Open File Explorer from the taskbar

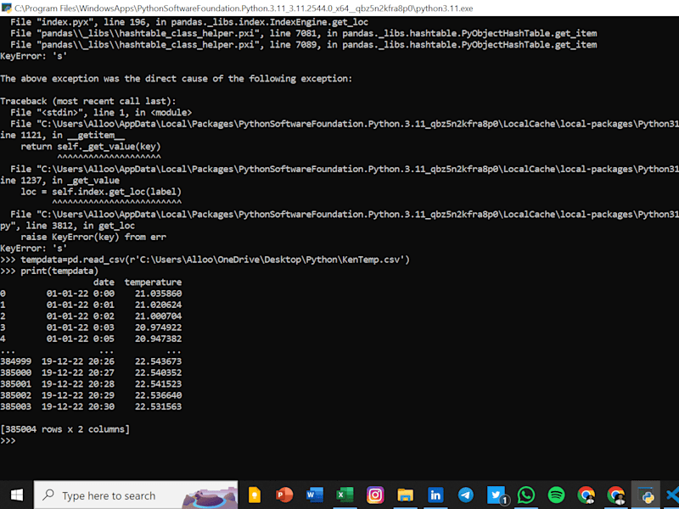pos(406,495)
